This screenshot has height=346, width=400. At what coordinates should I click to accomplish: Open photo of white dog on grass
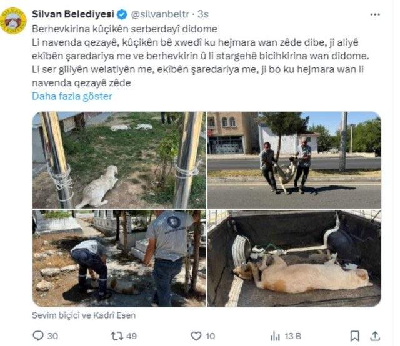pos(119,160)
